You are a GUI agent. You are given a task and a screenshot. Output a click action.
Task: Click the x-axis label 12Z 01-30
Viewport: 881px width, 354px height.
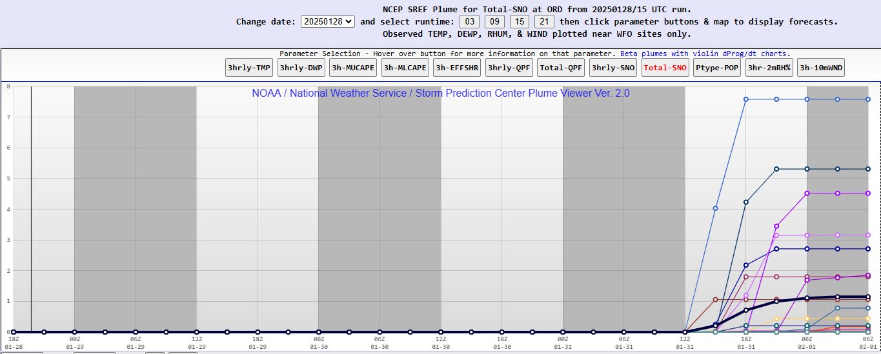tap(441, 342)
